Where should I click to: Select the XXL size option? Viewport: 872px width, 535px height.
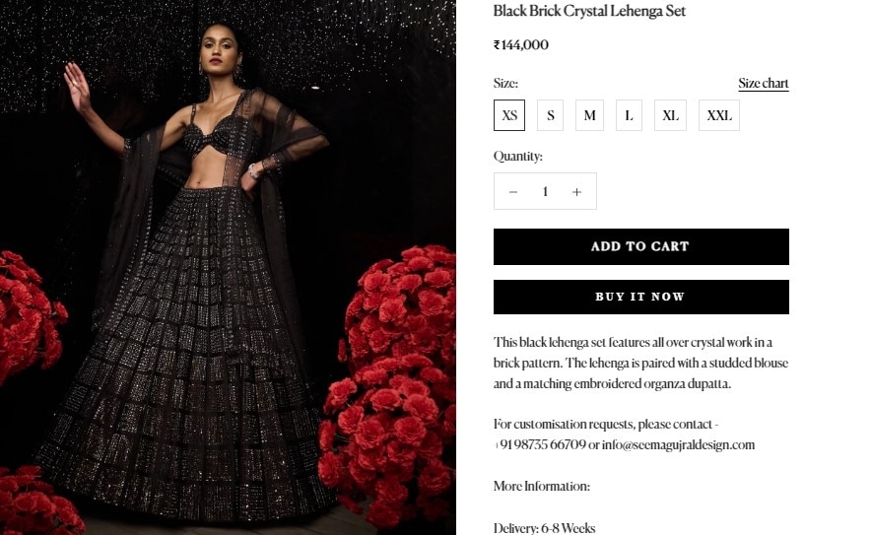(719, 115)
